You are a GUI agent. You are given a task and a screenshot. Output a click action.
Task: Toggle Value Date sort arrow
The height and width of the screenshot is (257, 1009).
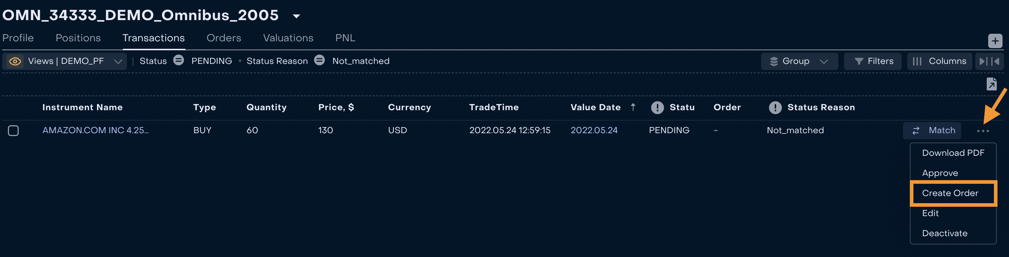point(633,107)
